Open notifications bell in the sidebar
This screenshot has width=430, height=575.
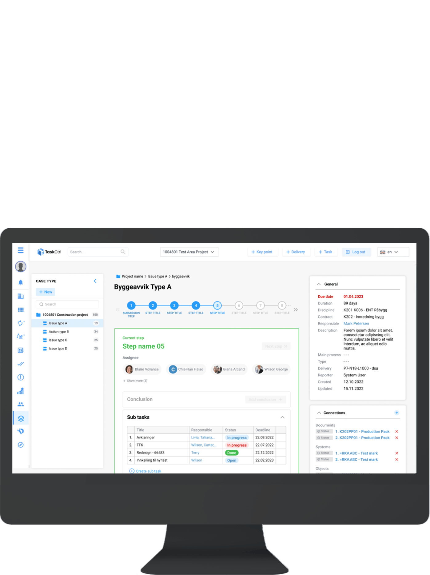coord(21,282)
